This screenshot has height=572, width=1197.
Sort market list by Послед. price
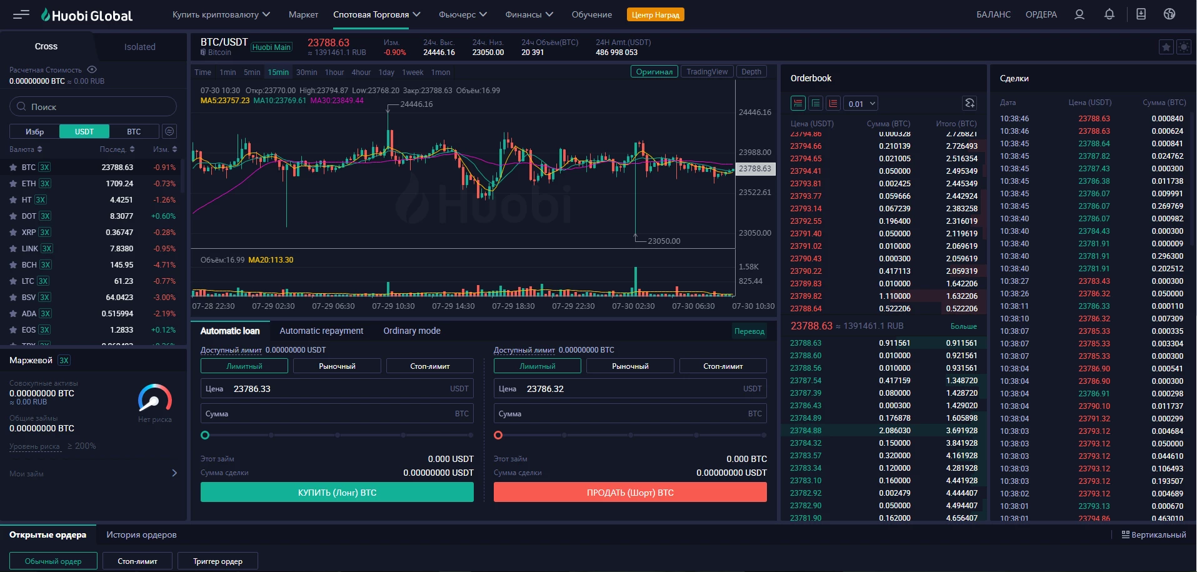(x=117, y=149)
